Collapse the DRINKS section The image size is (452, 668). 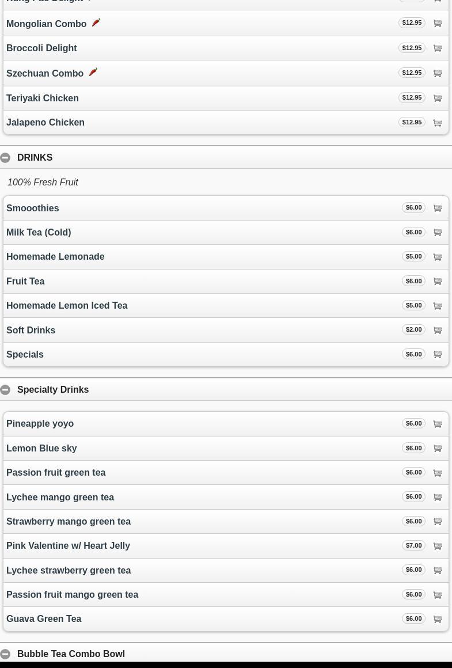click(x=5, y=158)
